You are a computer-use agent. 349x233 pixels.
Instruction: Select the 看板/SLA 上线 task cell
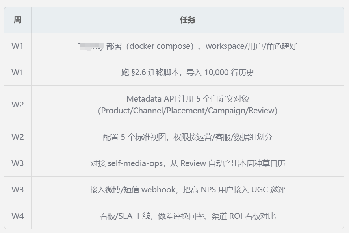(187, 216)
